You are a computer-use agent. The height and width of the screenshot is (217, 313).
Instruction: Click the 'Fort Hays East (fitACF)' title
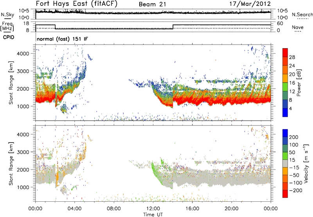(x=76, y=4)
